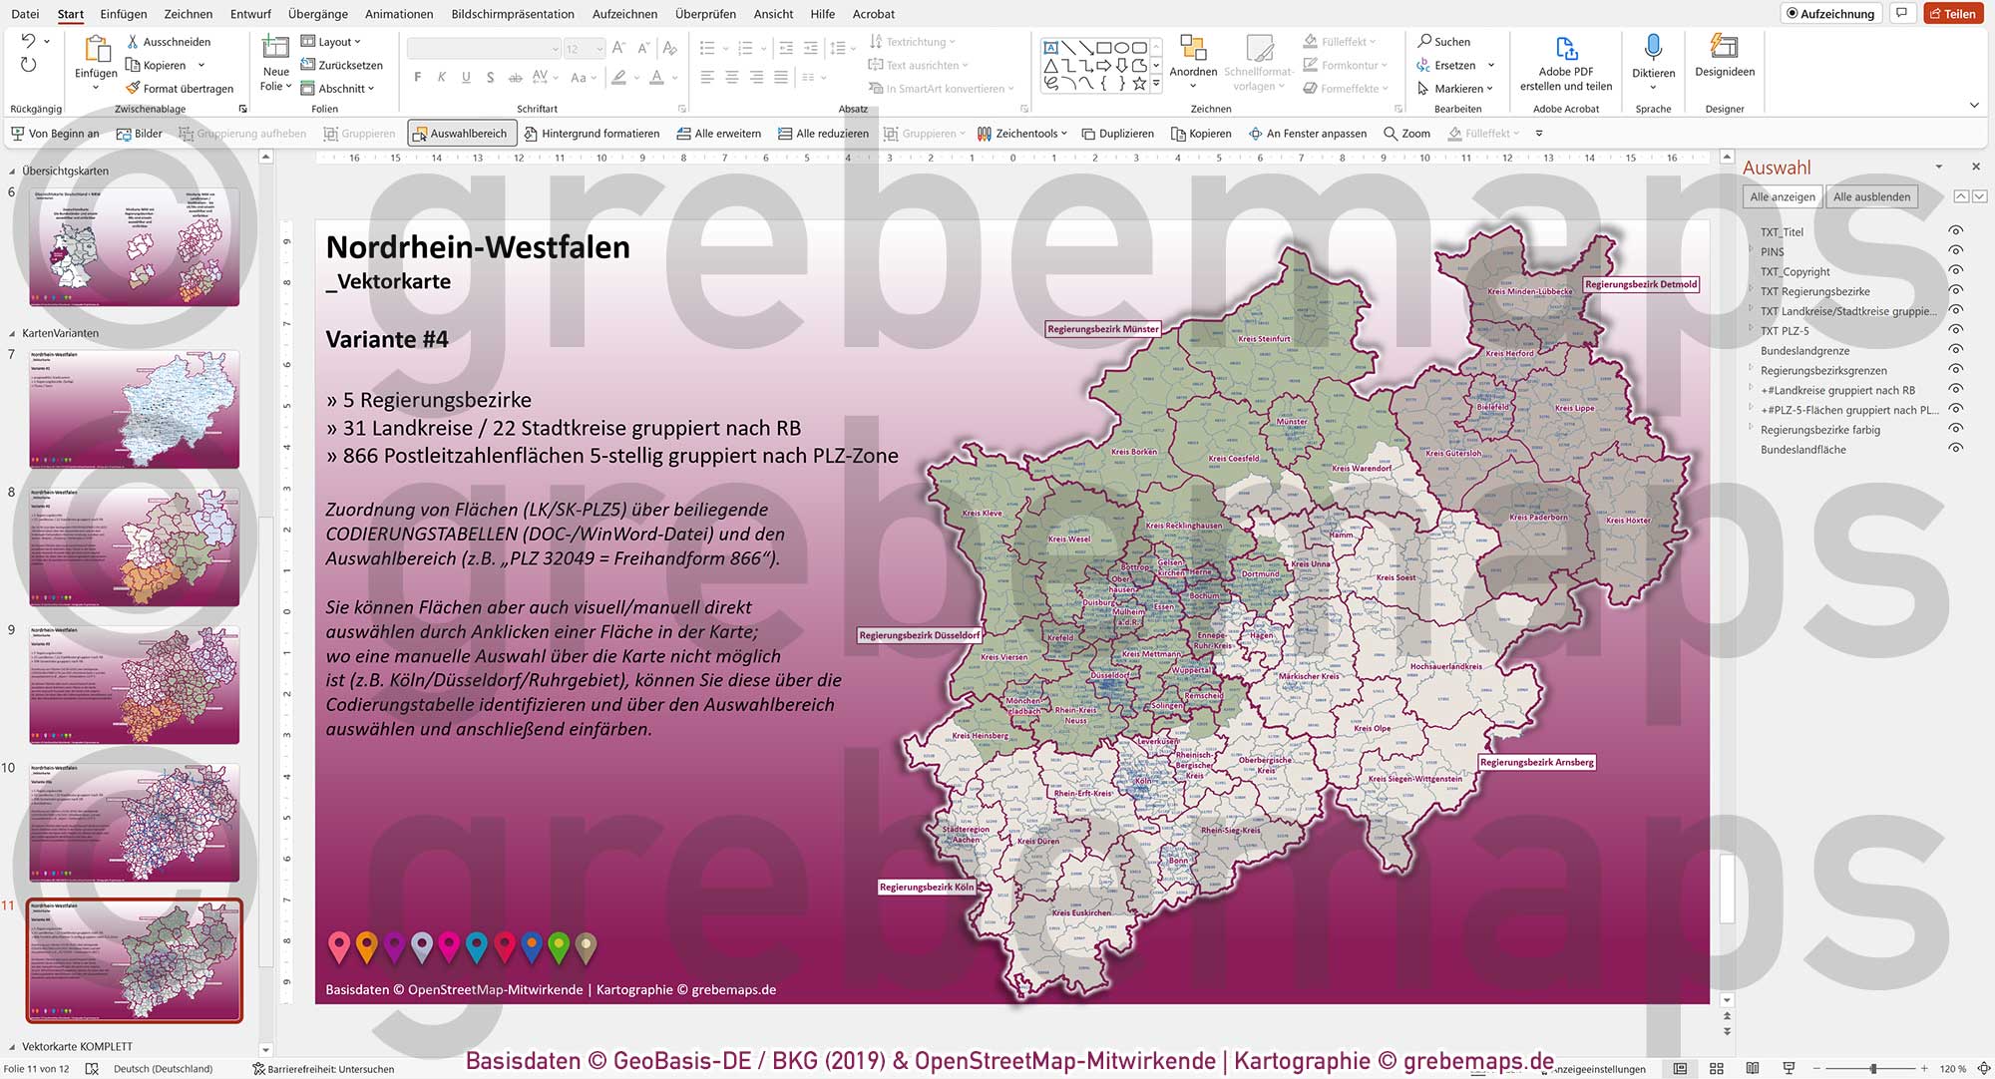Image resolution: width=1995 pixels, height=1079 pixels.
Task: Switch to the Animationen ribbon tab
Action: coord(398,14)
